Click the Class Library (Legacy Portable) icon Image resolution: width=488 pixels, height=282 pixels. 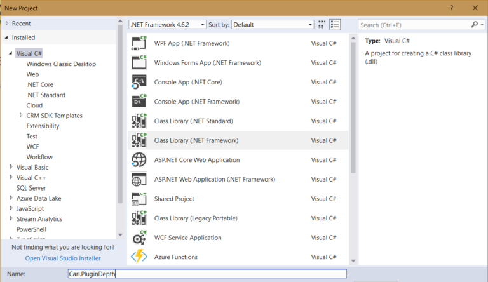(139, 218)
